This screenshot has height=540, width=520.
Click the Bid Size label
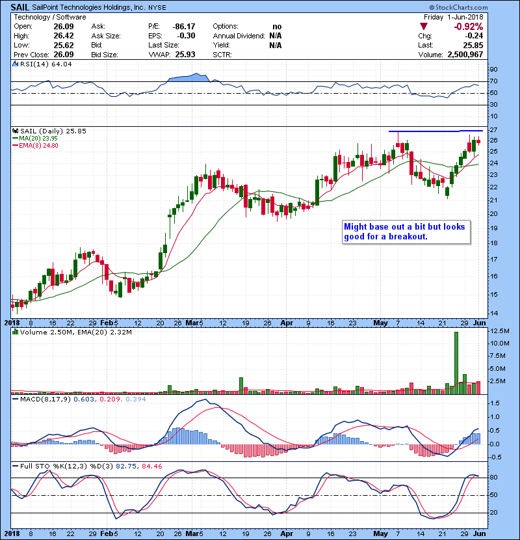105,55
